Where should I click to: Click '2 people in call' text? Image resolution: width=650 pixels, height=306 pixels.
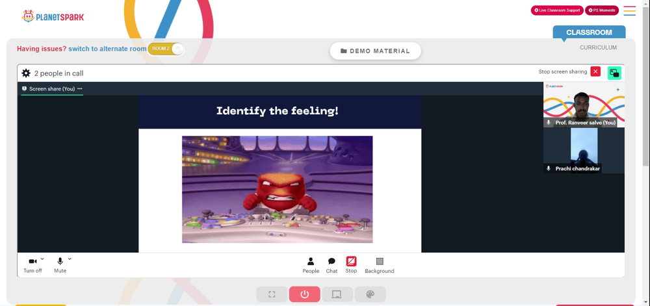59,73
